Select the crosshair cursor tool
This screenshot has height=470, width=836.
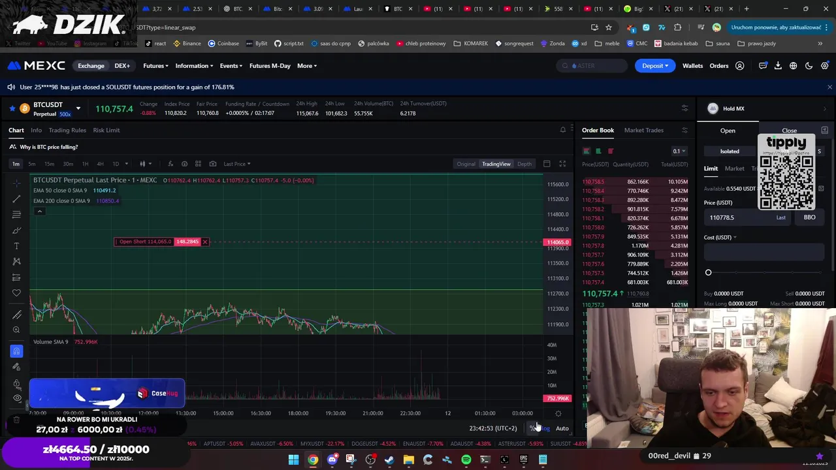(16, 183)
